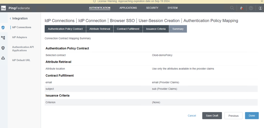Click the Cancel link
The image size is (264, 128).
coord(192,116)
